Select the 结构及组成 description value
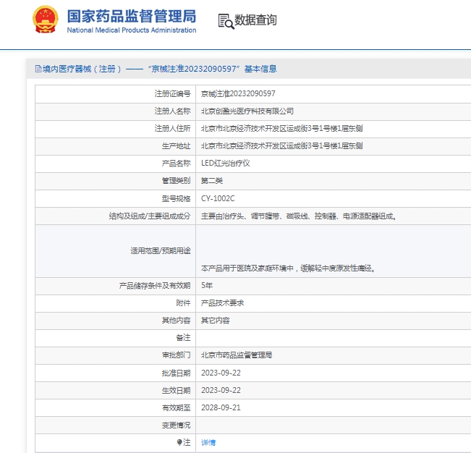Screen dimensions: 471x453 (x=298, y=216)
